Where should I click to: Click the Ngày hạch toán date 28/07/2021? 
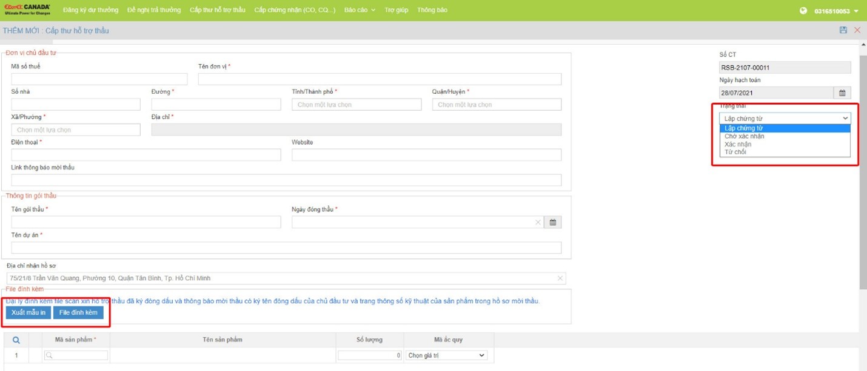click(777, 93)
